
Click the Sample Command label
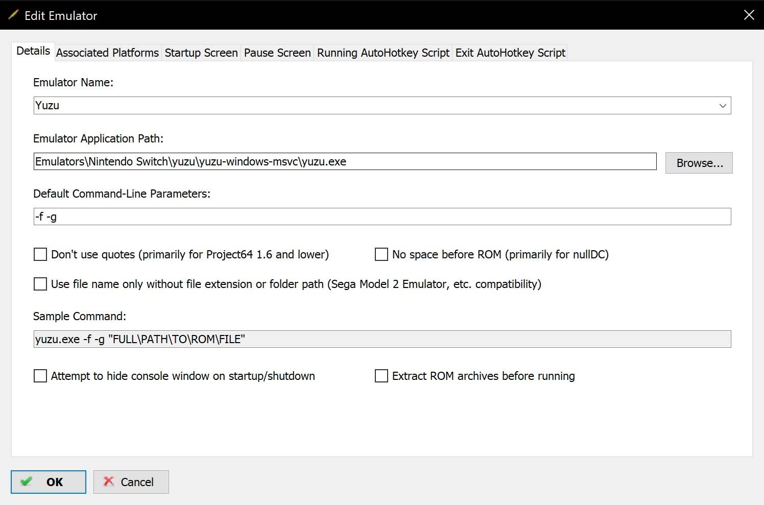79,316
